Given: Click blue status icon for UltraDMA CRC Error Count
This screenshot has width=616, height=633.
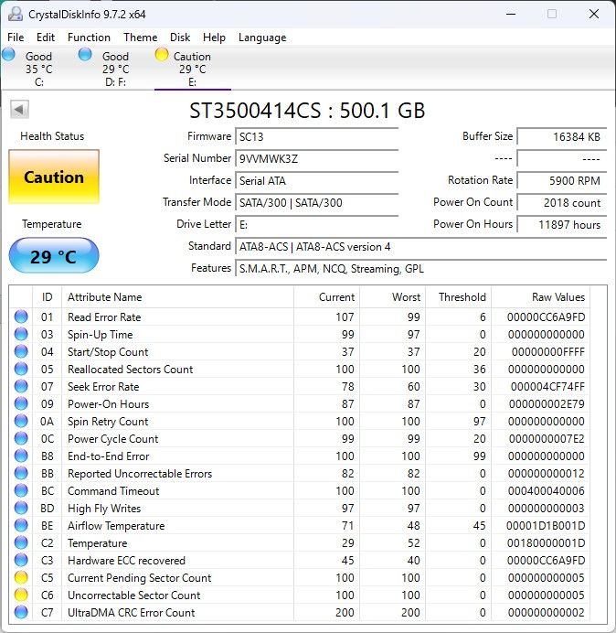Looking at the screenshot, I should (x=21, y=612).
